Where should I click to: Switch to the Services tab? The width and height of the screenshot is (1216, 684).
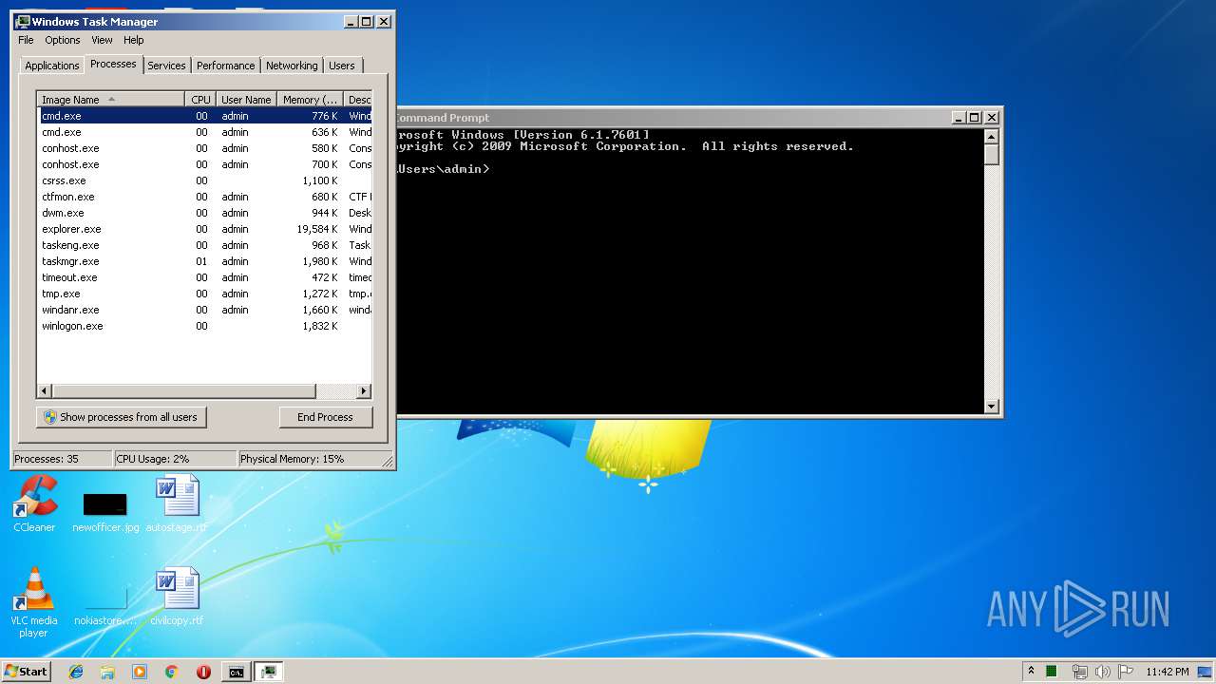166,66
